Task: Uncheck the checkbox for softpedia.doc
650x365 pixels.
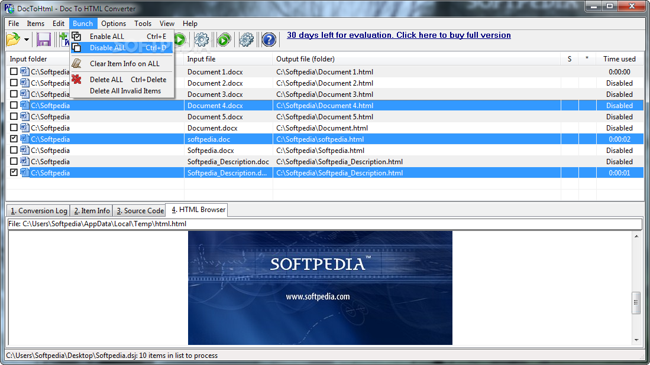Action: [14, 139]
